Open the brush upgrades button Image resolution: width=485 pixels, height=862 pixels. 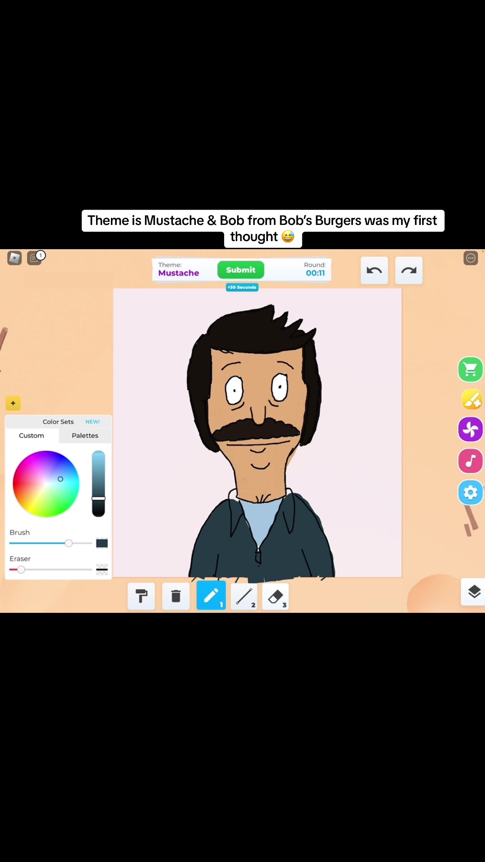[471, 400]
